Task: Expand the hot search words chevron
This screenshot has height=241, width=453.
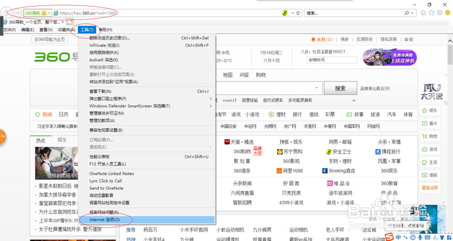Action: coord(354,101)
